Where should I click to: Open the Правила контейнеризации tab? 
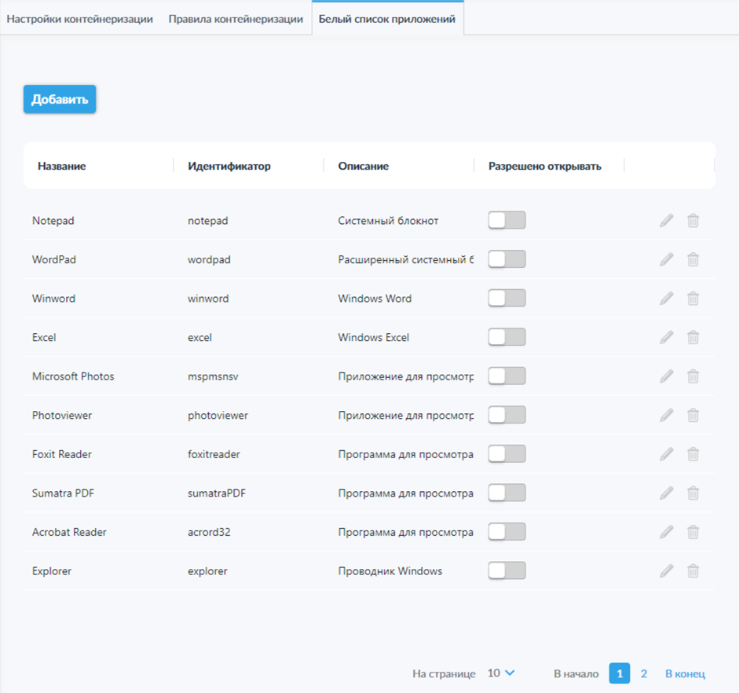(x=236, y=19)
